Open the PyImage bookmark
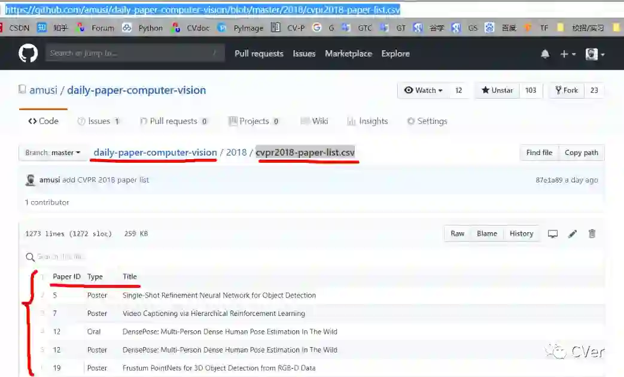This screenshot has width=624, height=377. click(241, 28)
